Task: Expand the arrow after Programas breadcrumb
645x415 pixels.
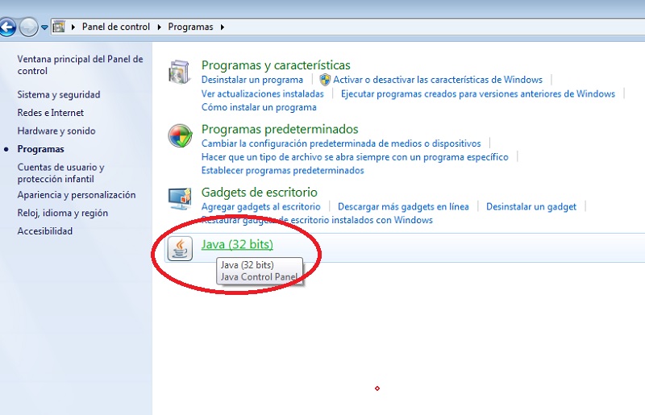Action: pyautogui.click(x=223, y=27)
